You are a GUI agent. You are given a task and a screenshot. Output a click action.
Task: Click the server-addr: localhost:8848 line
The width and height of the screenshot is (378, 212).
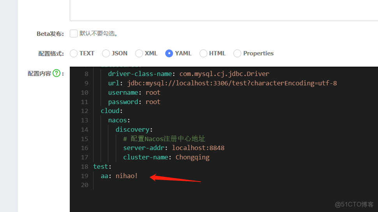pyautogui.click(x=173, y=148)
